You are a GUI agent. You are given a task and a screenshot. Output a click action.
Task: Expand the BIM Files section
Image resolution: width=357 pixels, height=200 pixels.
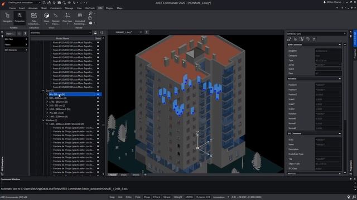coord(16,39)
